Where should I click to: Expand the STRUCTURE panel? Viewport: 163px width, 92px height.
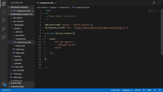tap(21, 83)
